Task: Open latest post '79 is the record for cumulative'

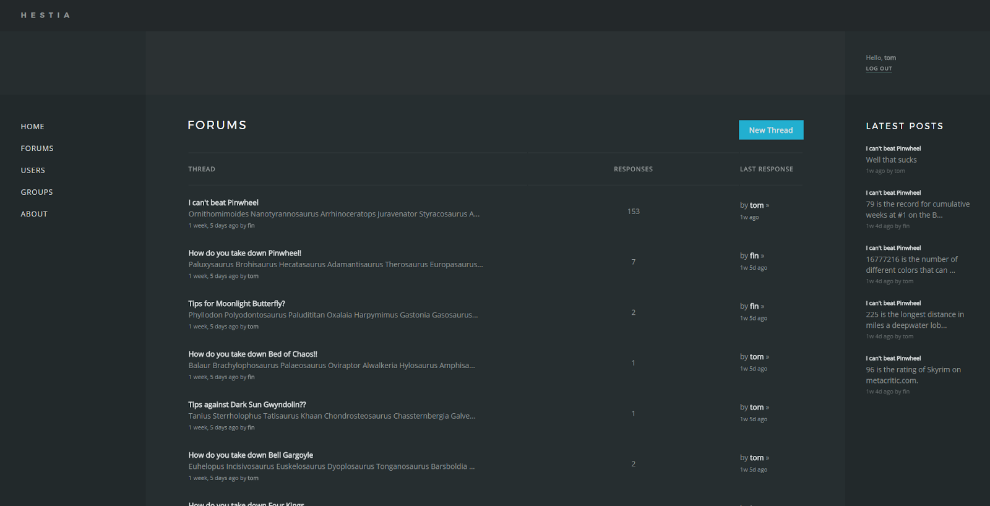Action: pyautogui.click(x=917, y=210)
